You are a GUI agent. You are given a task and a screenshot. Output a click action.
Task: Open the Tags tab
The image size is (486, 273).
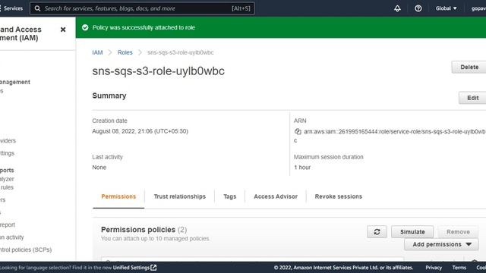coord(229,196)
